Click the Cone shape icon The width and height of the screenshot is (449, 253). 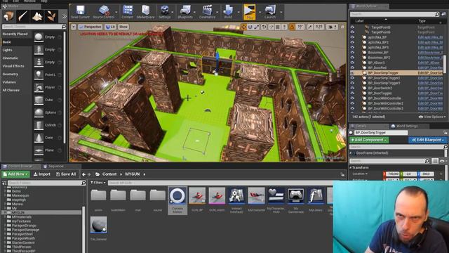pyautogui.click(x=39, y=138)
